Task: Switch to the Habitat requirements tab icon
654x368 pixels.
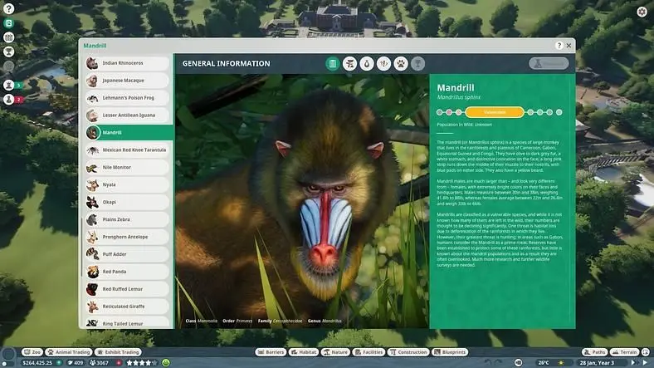Action: (349, 64)
